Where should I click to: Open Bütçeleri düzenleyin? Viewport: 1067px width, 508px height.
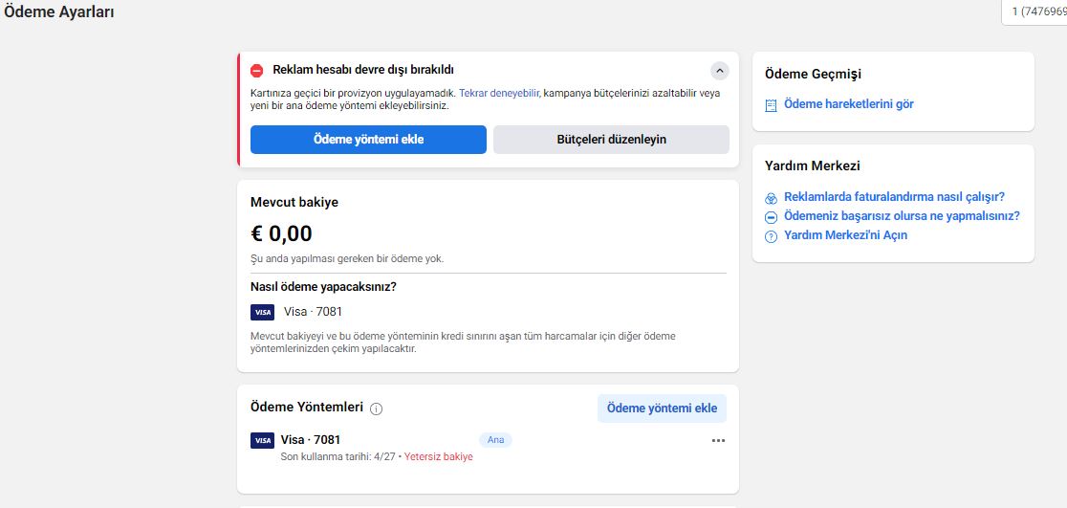pos(611,140)
